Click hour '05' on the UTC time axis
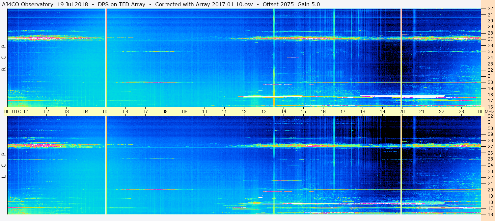The height and width of the screenshot is (221, 495). (x=106, y=111)
